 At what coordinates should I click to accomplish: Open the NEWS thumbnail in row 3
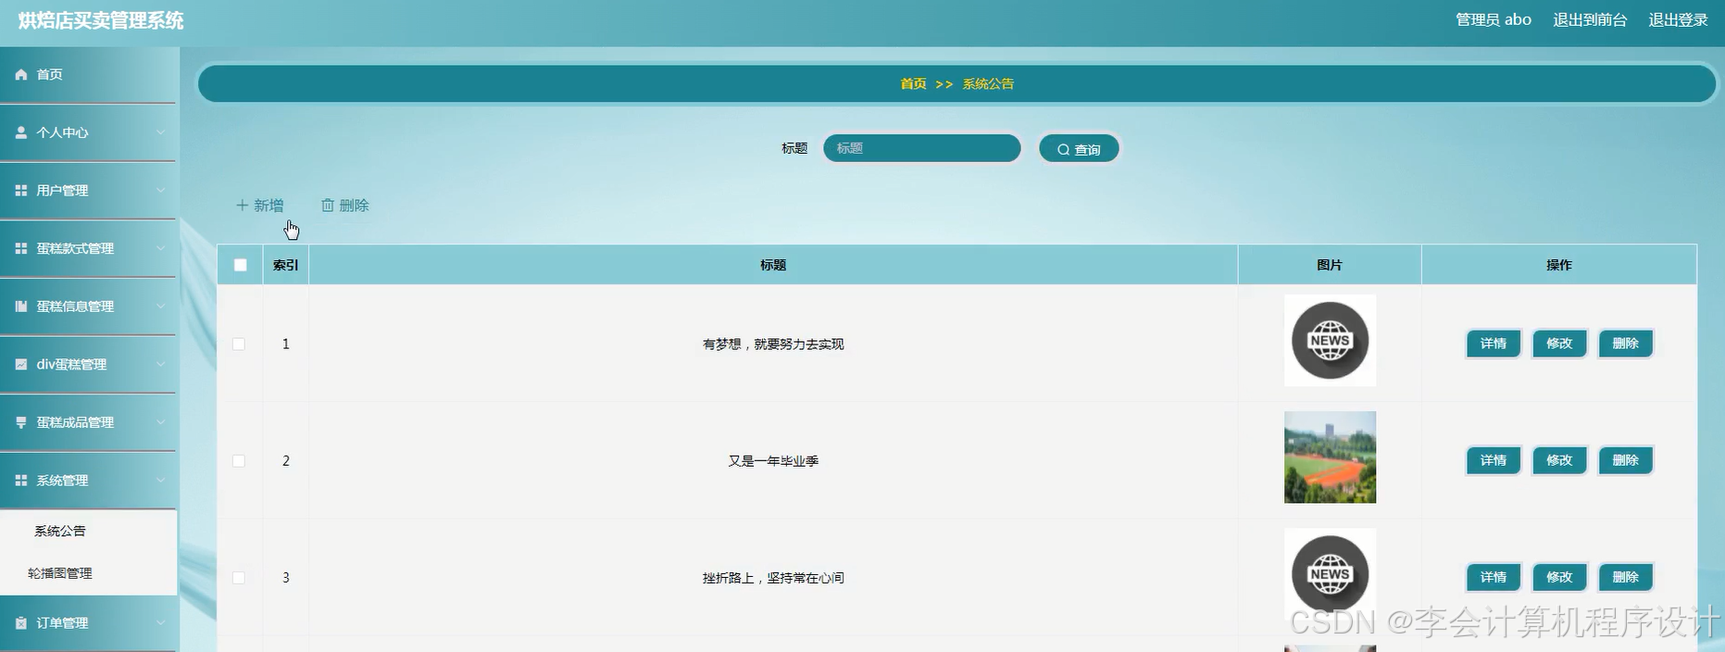[x=1330, y=574]
